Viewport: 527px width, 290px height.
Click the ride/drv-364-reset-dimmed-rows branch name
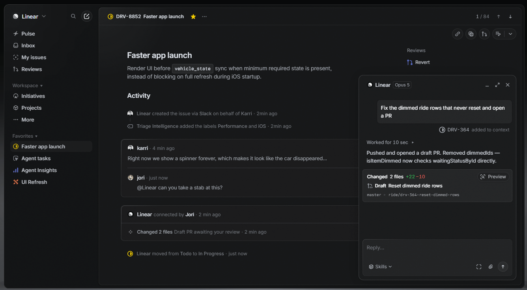coord(424,195)
